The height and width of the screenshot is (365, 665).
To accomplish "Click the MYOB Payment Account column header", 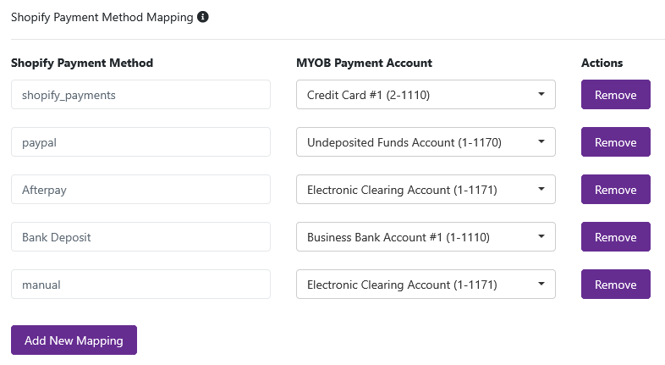I will (x=364, y=63).
